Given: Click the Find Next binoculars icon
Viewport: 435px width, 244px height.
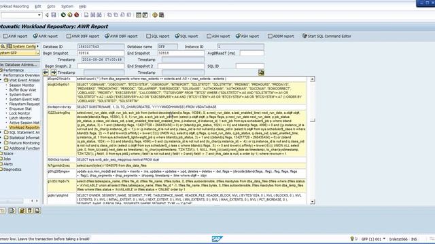Looking at the screenshot, I should coord(99,15).
